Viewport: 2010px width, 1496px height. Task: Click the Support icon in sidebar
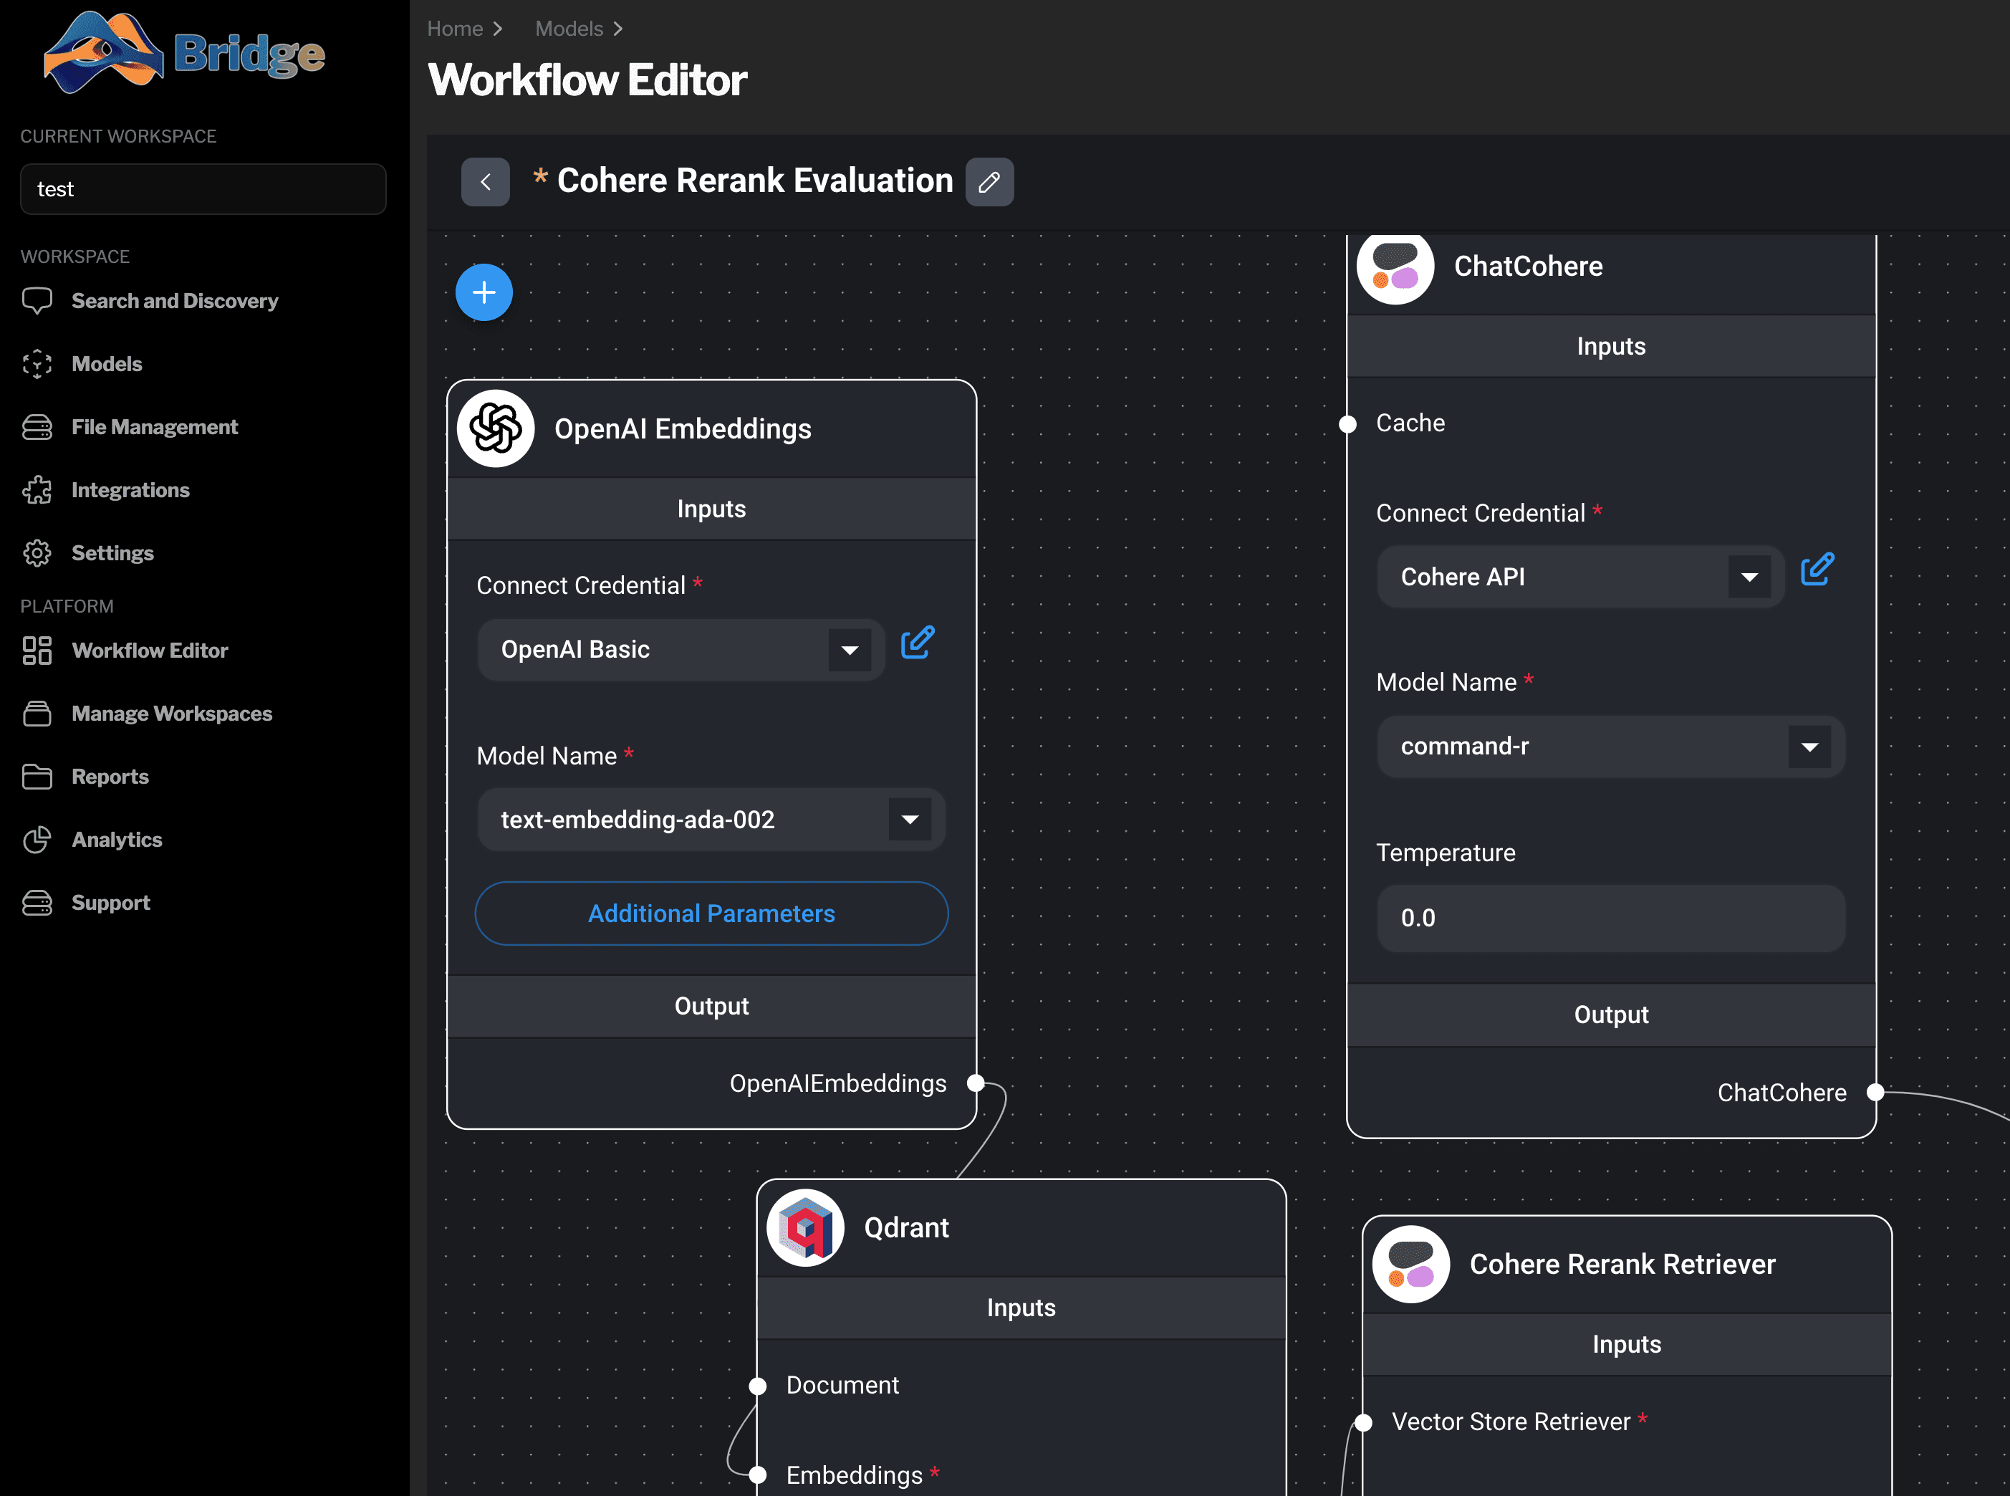coord(37,903)
